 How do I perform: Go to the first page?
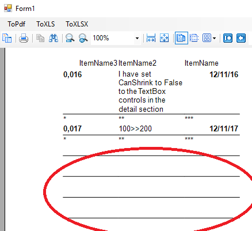tap(228, 38)
